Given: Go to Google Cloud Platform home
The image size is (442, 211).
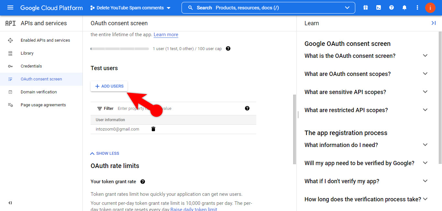Looking at the screenshot, I should click(x=51, y=8).
